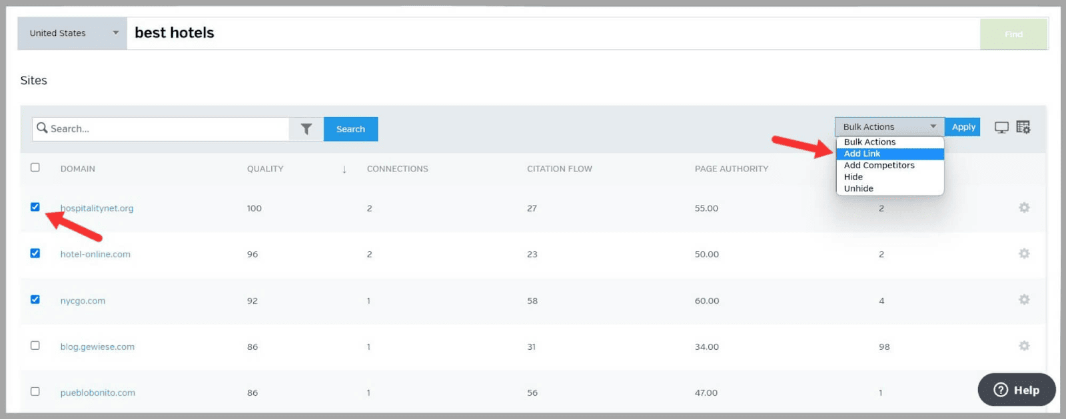Screen dimensions: 1066x419
Task: Uncheck the nycgo.com checkbox
Action: pyautogui.click(x=35, y=300)
